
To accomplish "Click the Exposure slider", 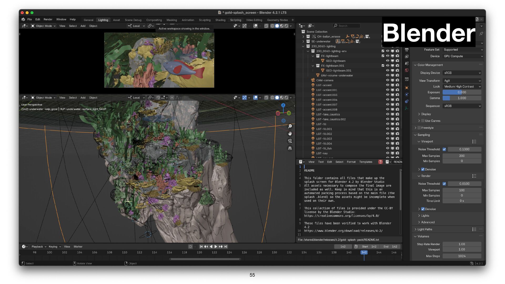I will click(x=462, y=92).
